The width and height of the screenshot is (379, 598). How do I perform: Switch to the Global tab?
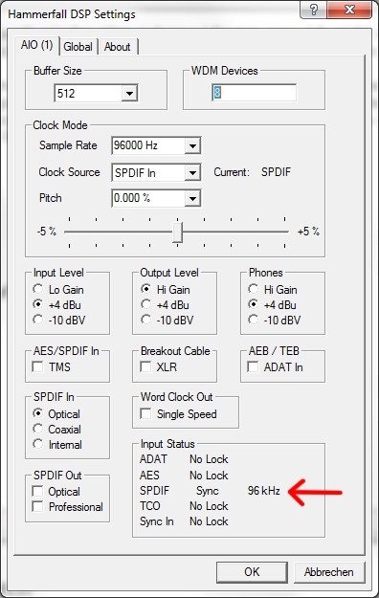click(x=78, y=47)
